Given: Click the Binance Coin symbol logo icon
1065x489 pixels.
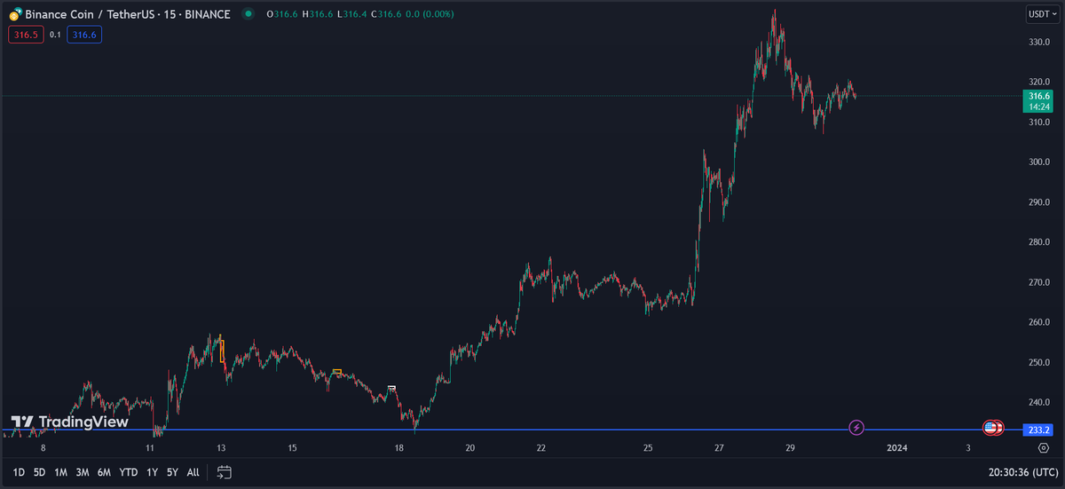Looking at the screenshot, I should click(x=15, y=15).
